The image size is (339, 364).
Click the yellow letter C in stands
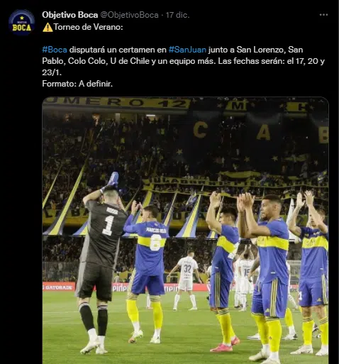(x=200, y=131)
